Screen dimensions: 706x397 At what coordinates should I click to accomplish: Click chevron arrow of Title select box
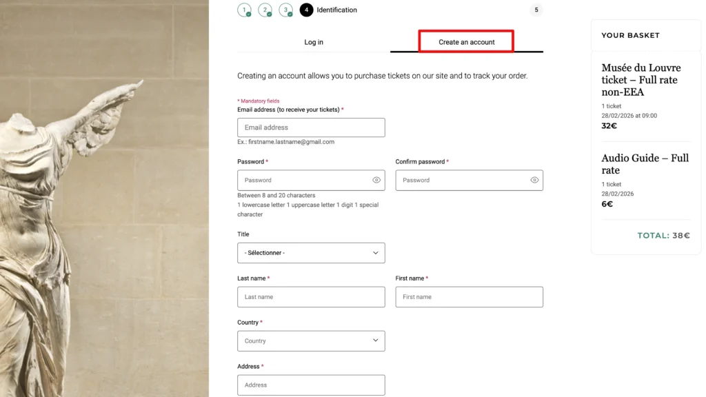[376, 253]
